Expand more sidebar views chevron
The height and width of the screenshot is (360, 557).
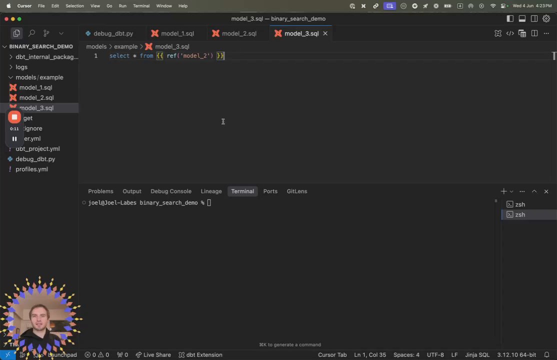61,33
